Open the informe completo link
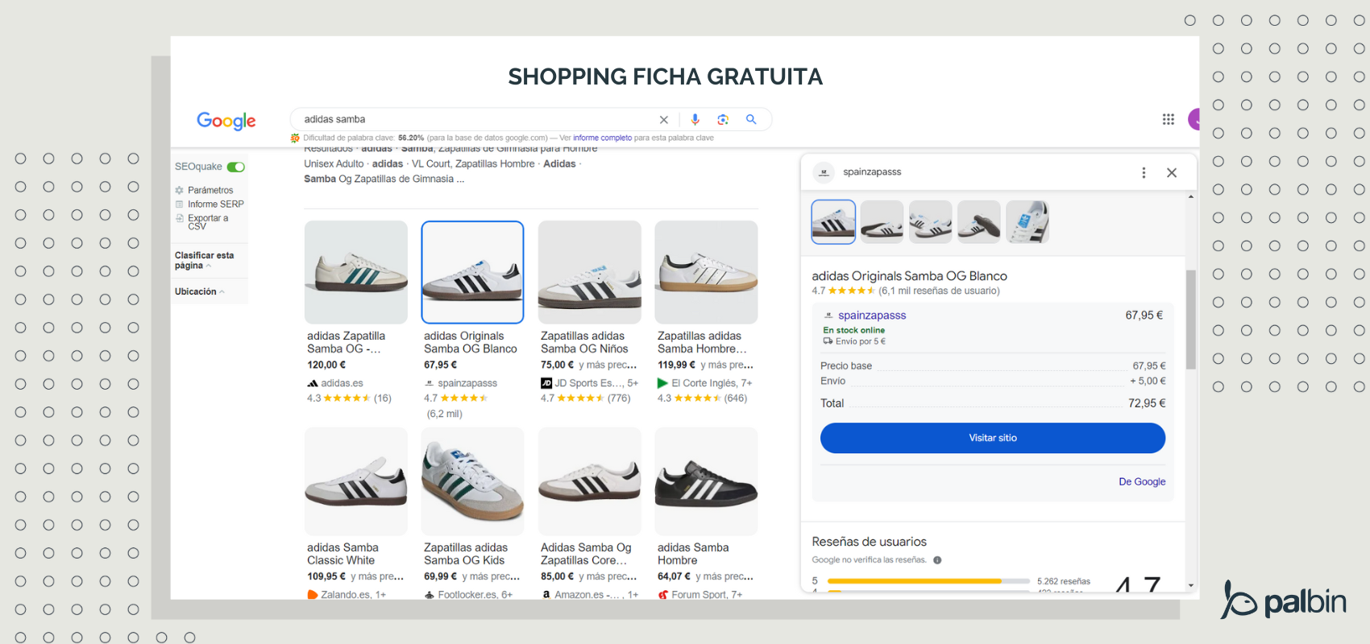Screen dimensions: 1370x644 tap(602, 138)
